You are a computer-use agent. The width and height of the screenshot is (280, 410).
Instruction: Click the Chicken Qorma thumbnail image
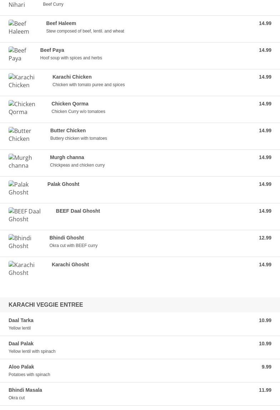pos(22,108)
